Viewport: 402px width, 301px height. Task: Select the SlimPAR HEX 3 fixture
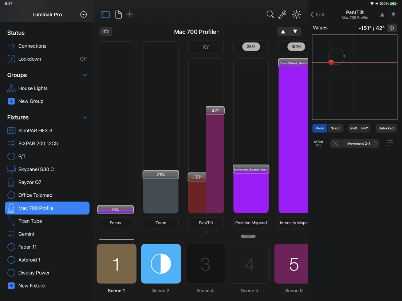(x=47, y=131)
